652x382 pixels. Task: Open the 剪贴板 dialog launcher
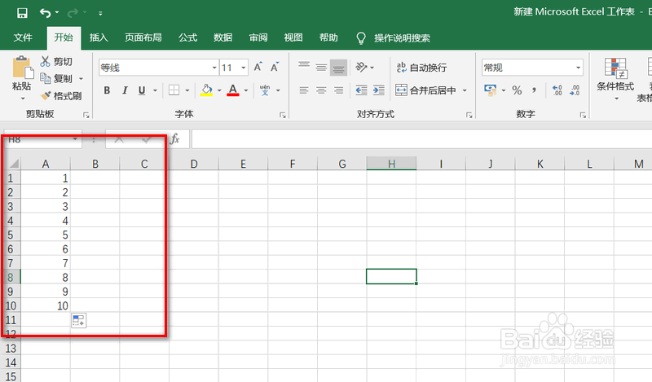[86, 115]
